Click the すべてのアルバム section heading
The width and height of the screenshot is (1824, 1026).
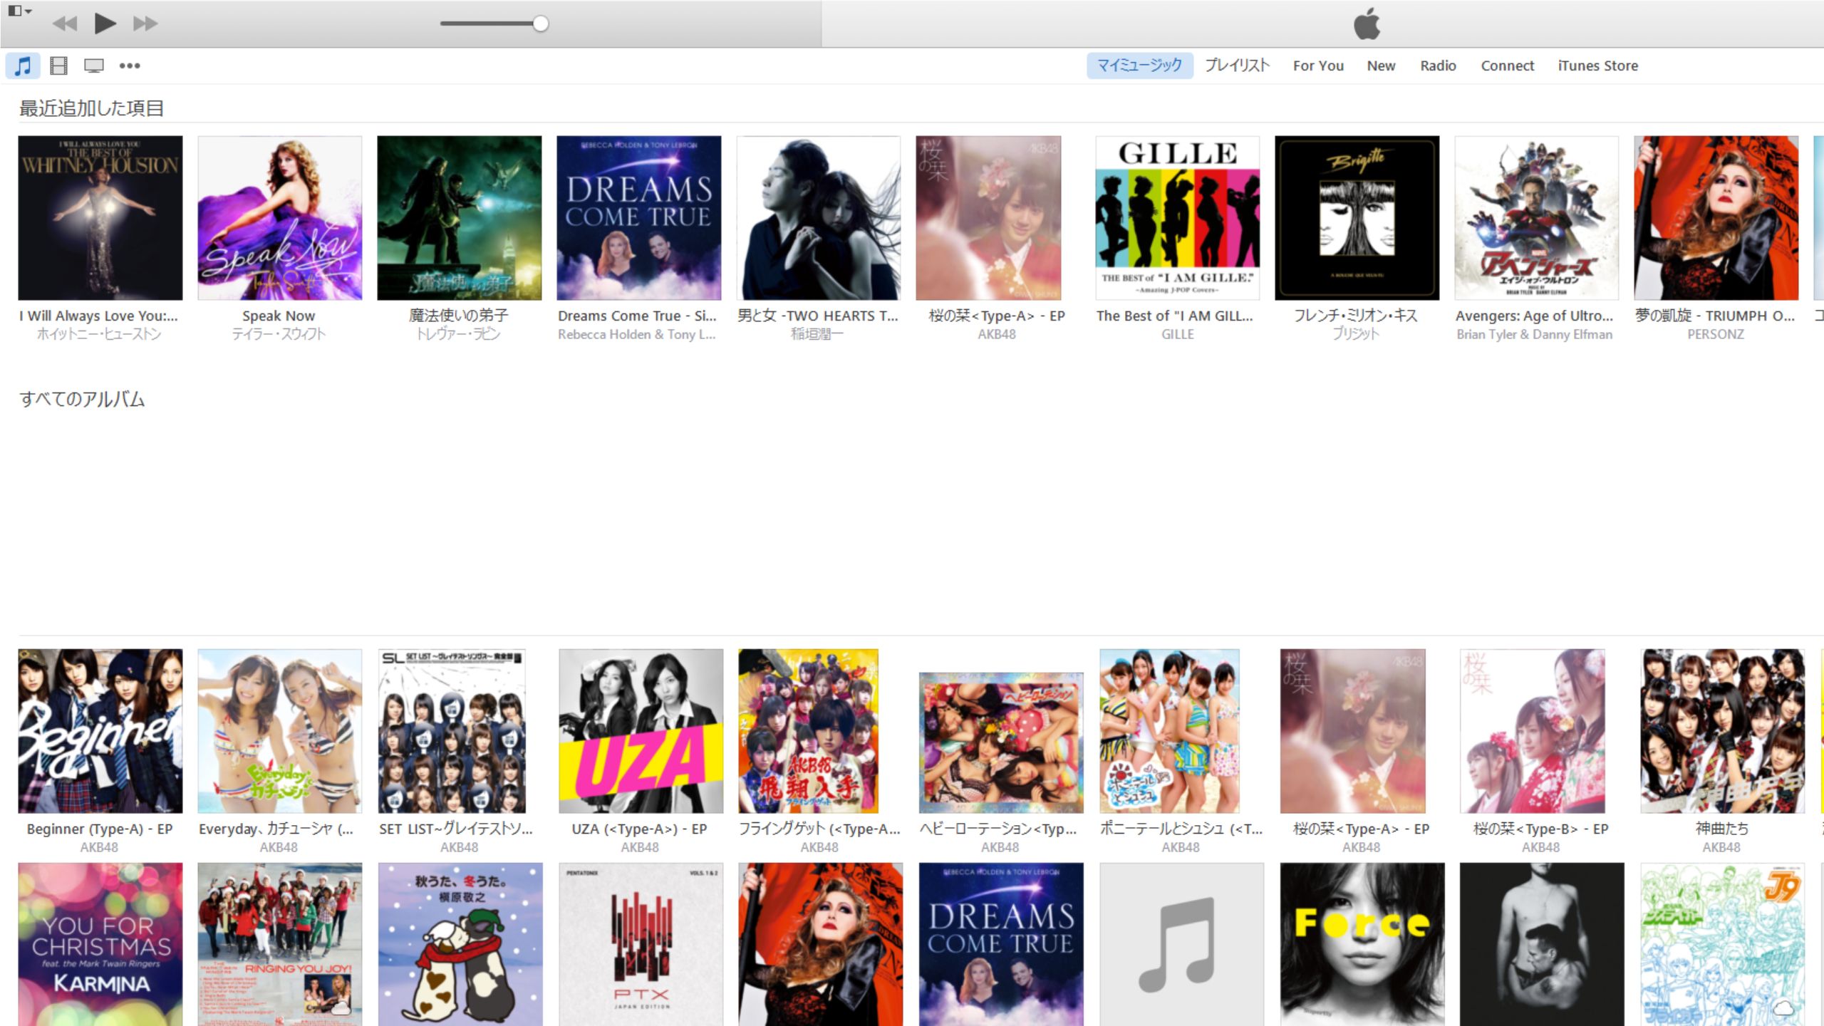[x=82, y=399]
